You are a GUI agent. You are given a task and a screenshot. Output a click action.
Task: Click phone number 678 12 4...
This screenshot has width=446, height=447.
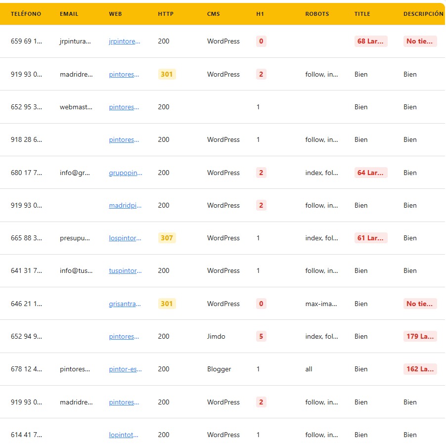point(26,369)
